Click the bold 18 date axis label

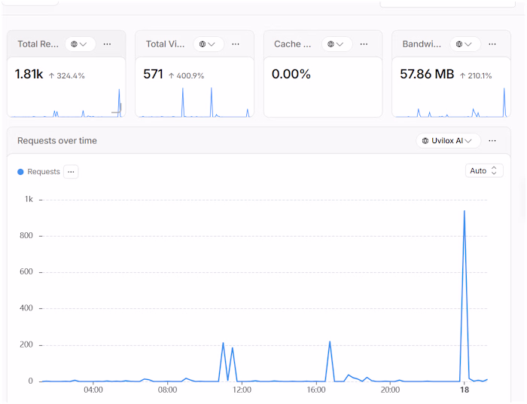(x=465, y=390)
